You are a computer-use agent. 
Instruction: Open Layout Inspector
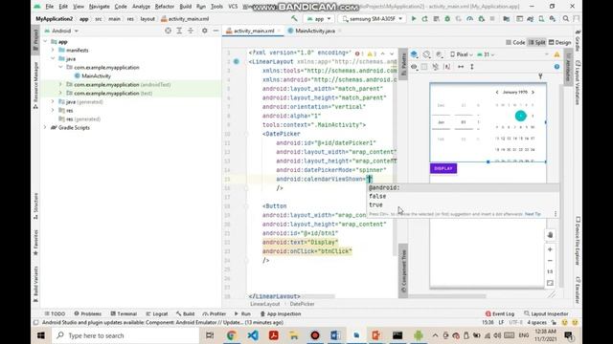point(547,313)
